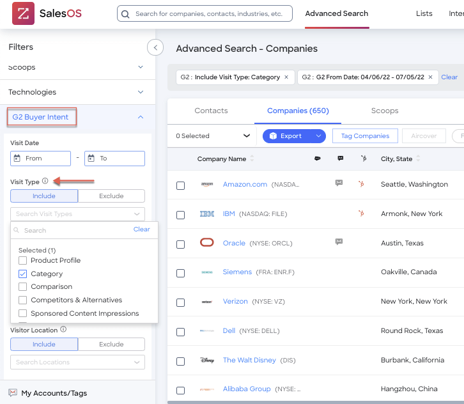This screenshot has width=464, height=404.
Task: Switch to the Scoops results tab
Action: (x=385, y=111)
